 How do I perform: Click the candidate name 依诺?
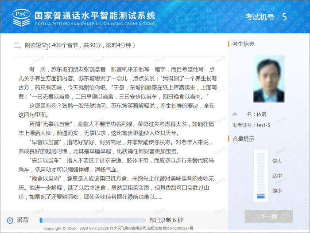click(x=261, y=115)
